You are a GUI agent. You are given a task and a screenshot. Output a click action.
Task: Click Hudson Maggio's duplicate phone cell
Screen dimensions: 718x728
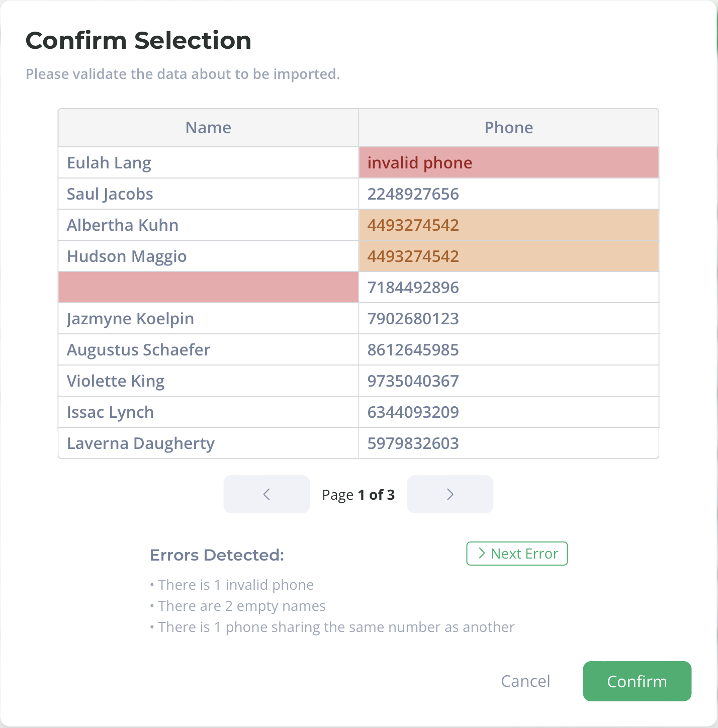[509, 256]
